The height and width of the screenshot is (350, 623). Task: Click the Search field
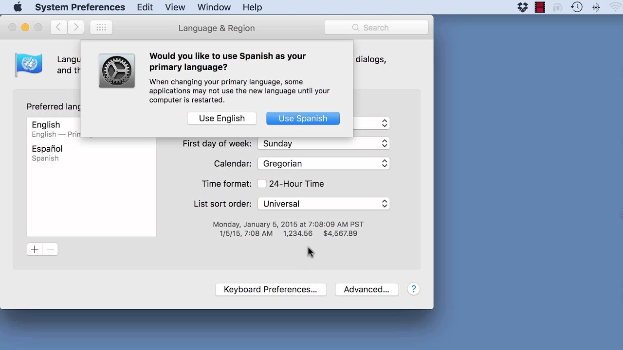point(376,28)
